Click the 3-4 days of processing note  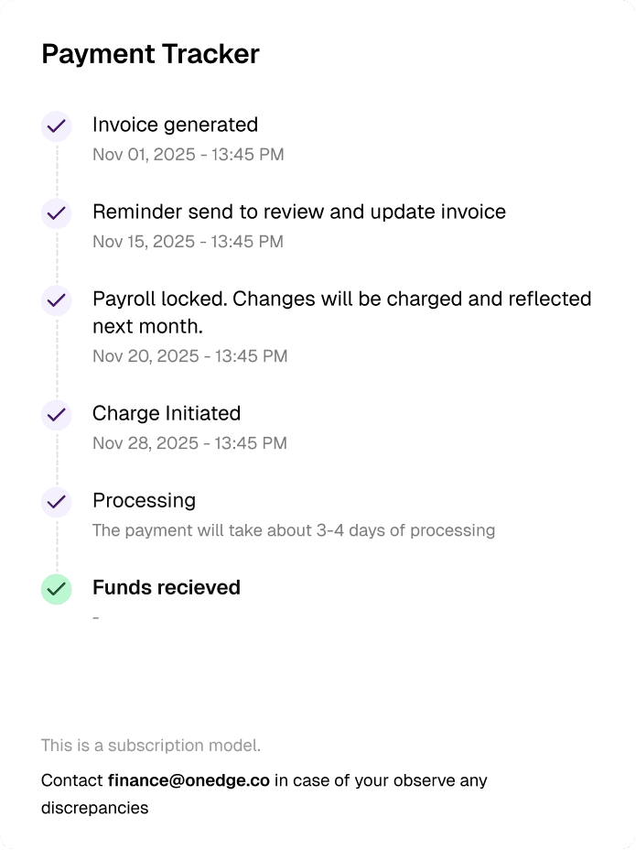294,530
